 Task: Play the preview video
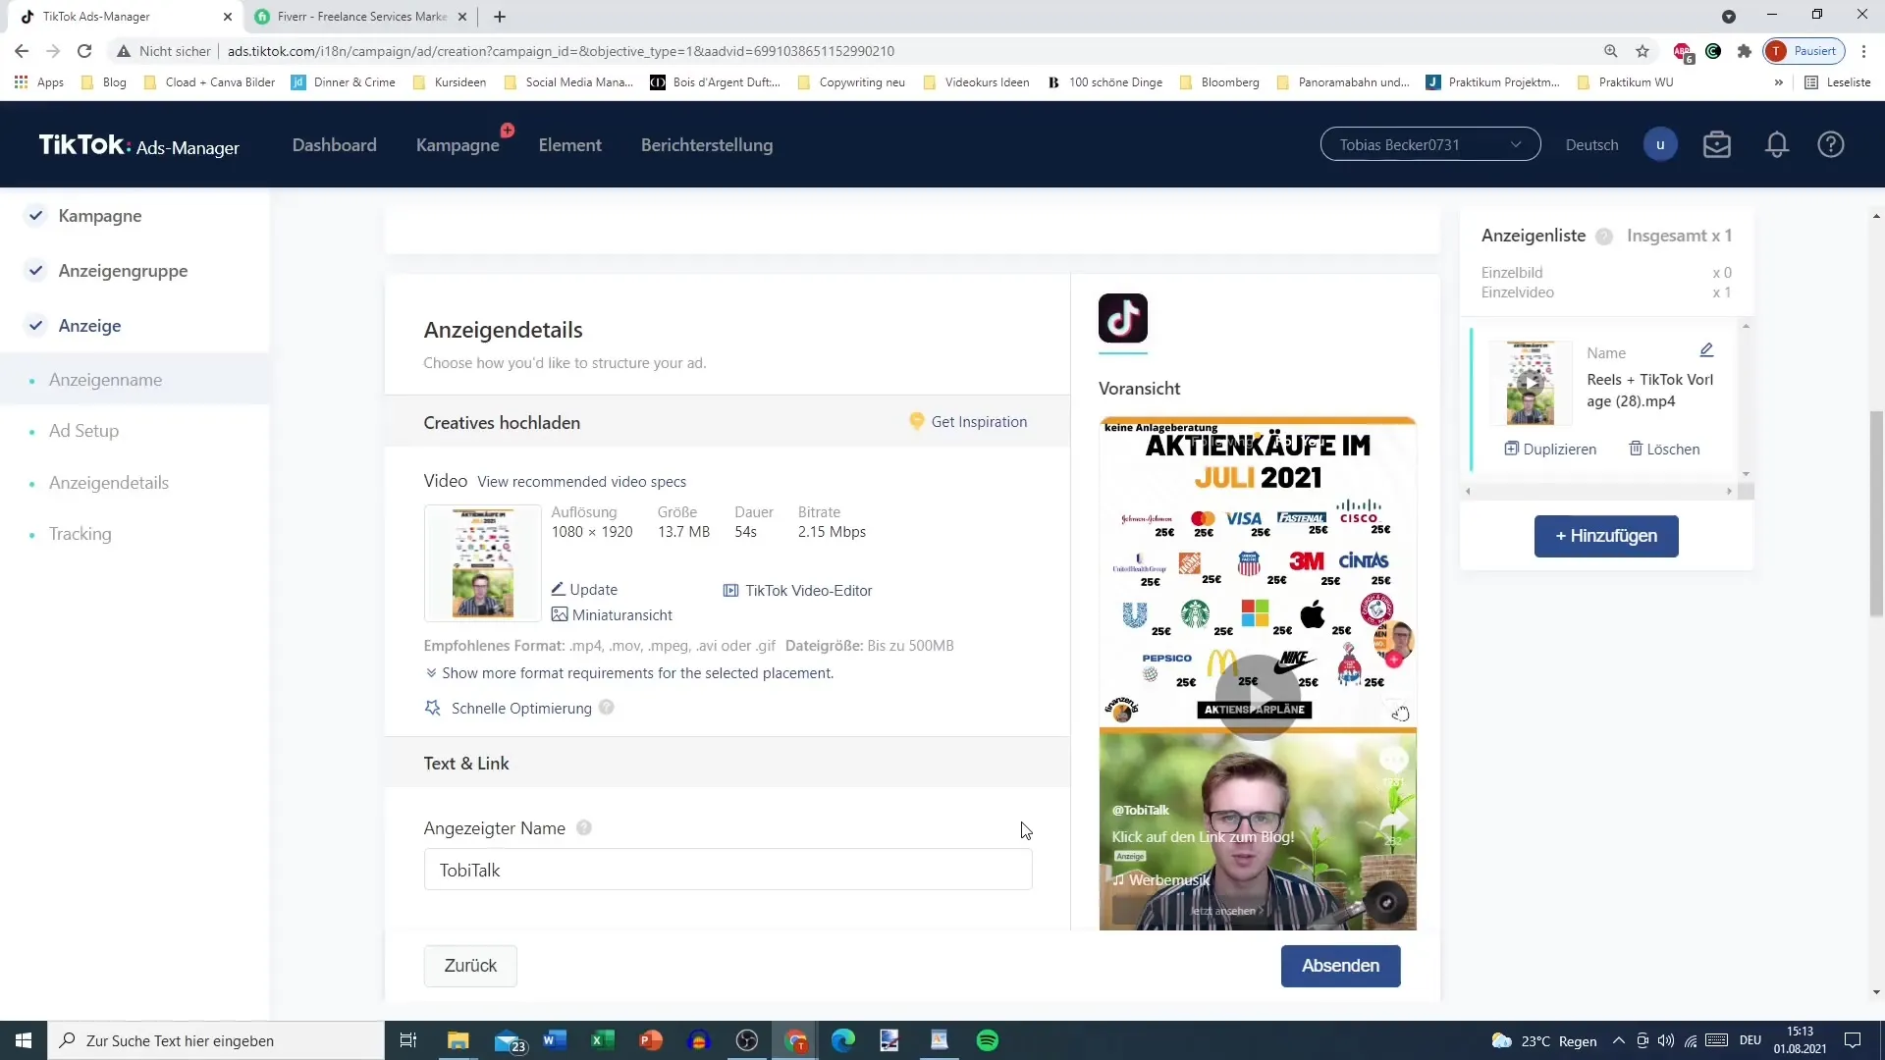coord(1258,697)
